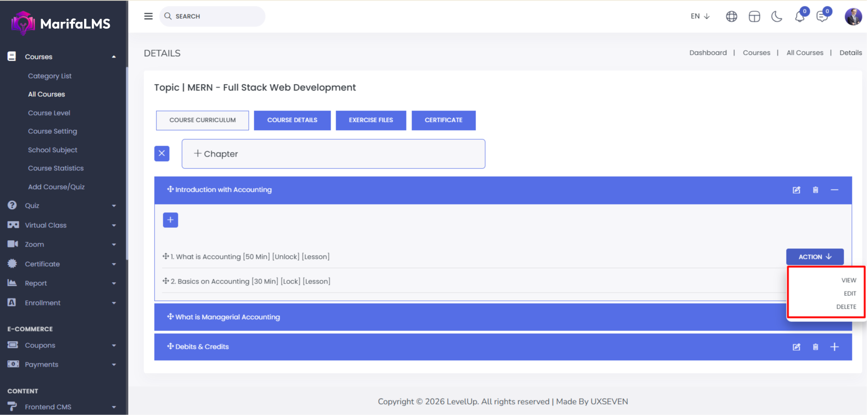Image resolution: width=867 pixels, height=415 pixels.
Task: Go to All Courses breadcrumb link
Action: click(x=804, y=53)
